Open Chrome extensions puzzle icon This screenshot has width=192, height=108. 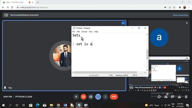coord(180,7)
